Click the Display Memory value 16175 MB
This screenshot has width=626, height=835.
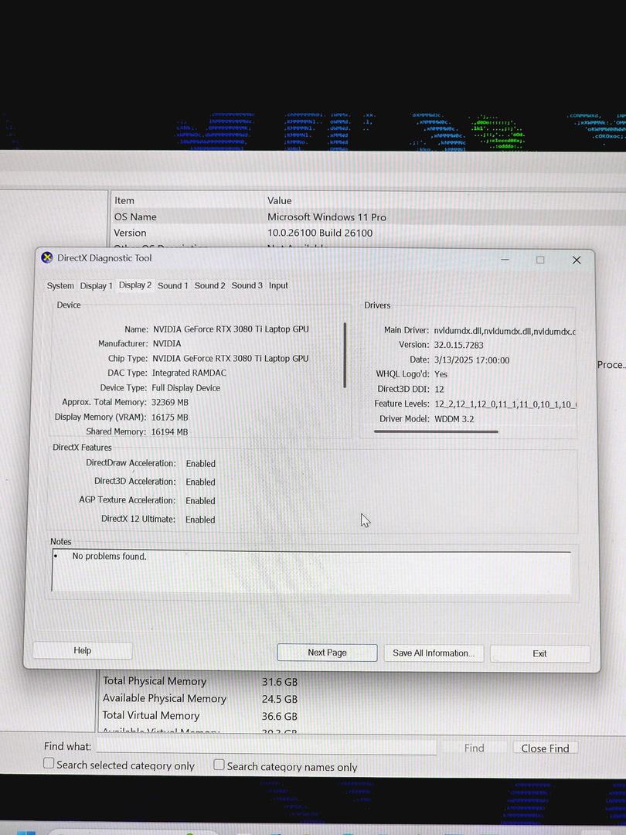tap(169, 417)
